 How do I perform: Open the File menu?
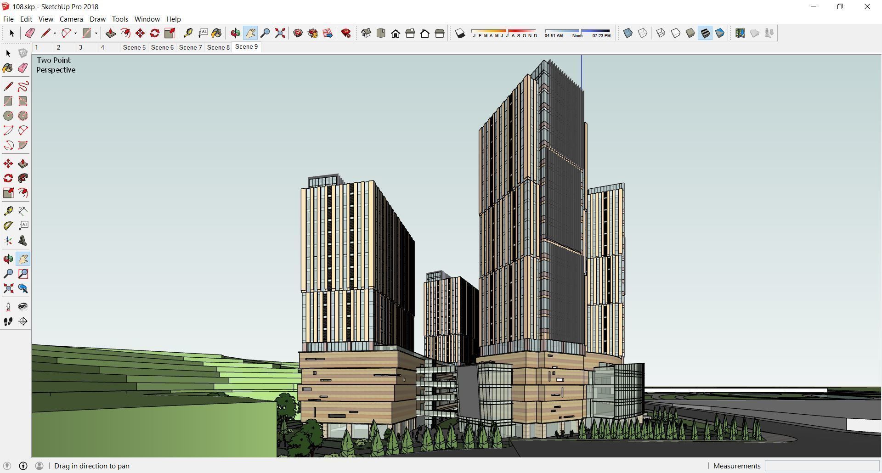pyautogui.click(x=8, y=19)
